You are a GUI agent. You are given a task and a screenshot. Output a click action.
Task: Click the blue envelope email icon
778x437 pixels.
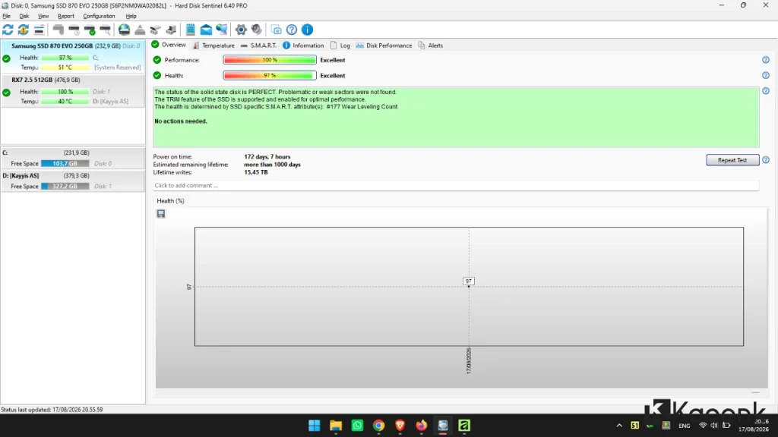(x=206, y=30)
